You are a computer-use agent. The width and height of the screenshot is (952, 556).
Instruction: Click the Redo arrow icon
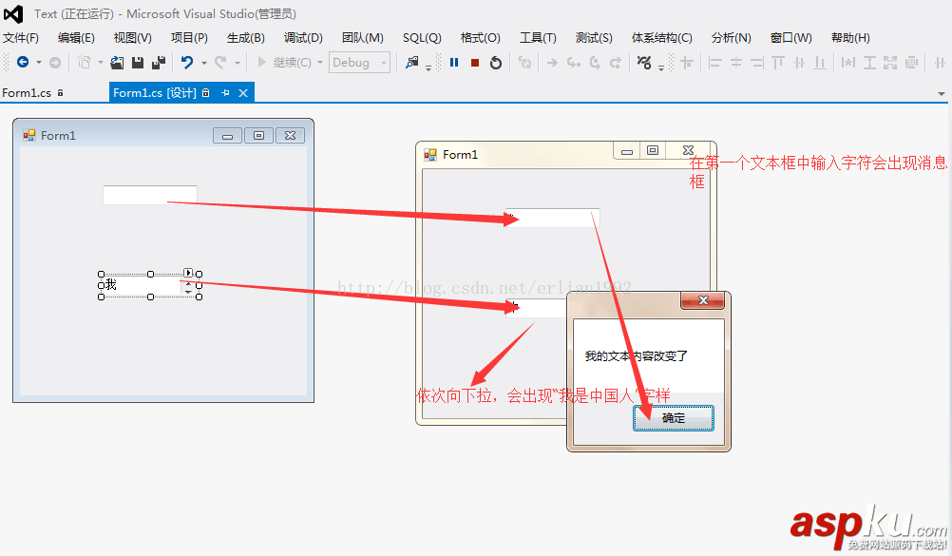tap(219, 62)
